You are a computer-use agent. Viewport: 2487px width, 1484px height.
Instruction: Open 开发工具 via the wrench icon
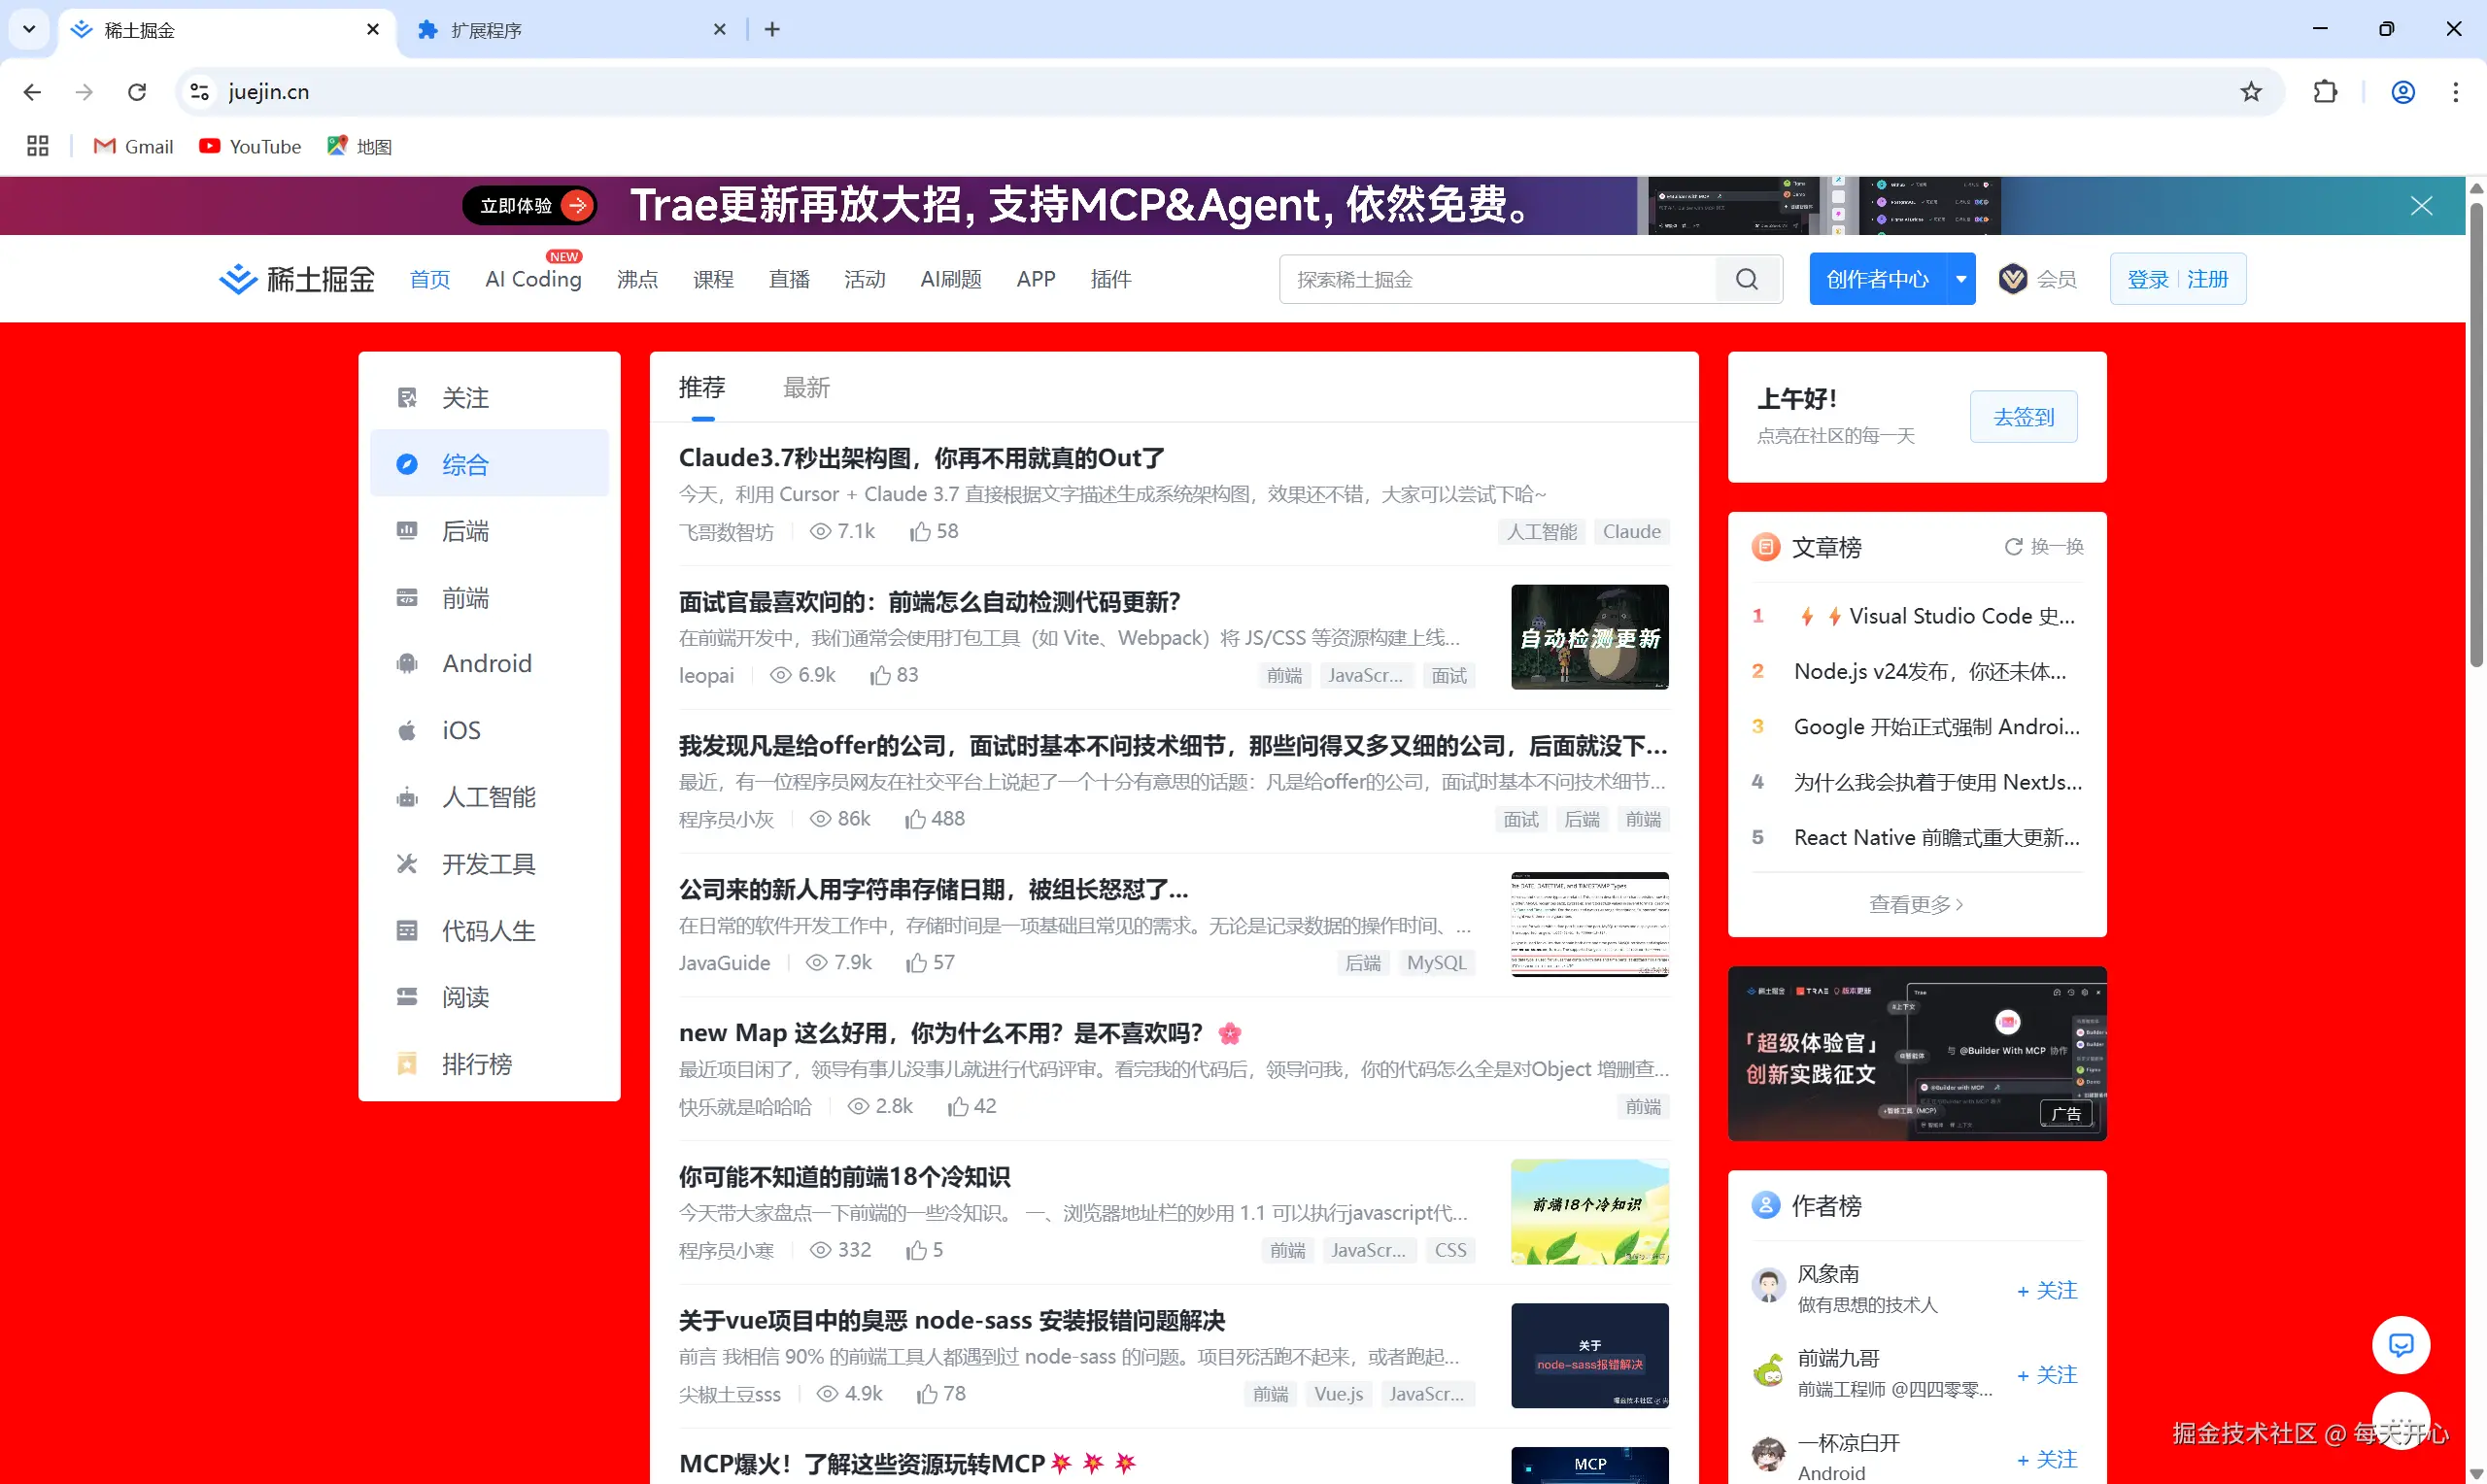(407, 863)
